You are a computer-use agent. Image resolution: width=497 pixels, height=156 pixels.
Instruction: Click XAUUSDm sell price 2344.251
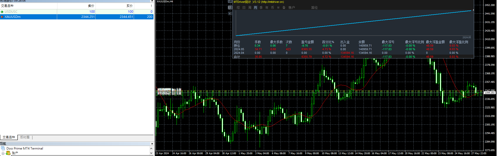coord(88,17)
